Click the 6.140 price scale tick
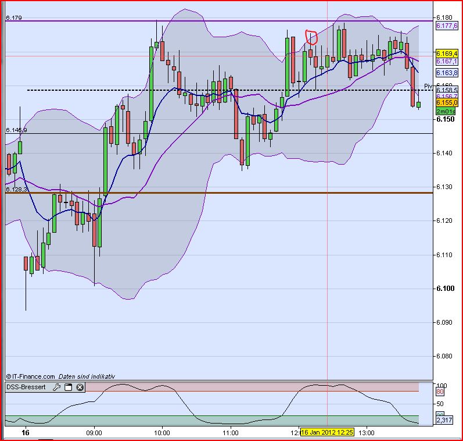 point(444,153)
